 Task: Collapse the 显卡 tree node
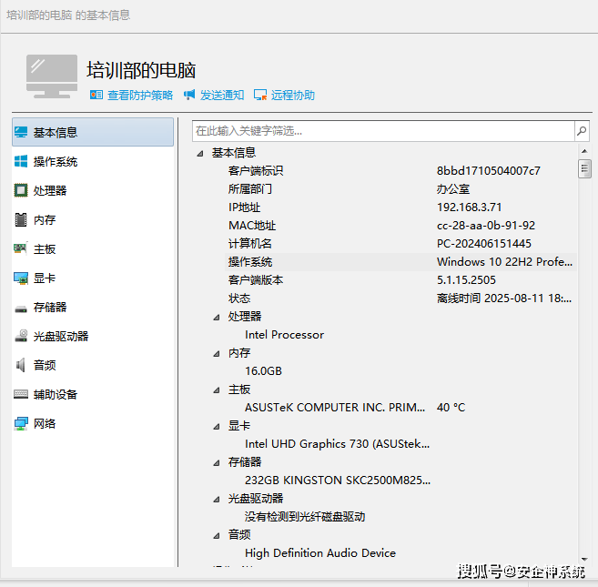[217, 427]
